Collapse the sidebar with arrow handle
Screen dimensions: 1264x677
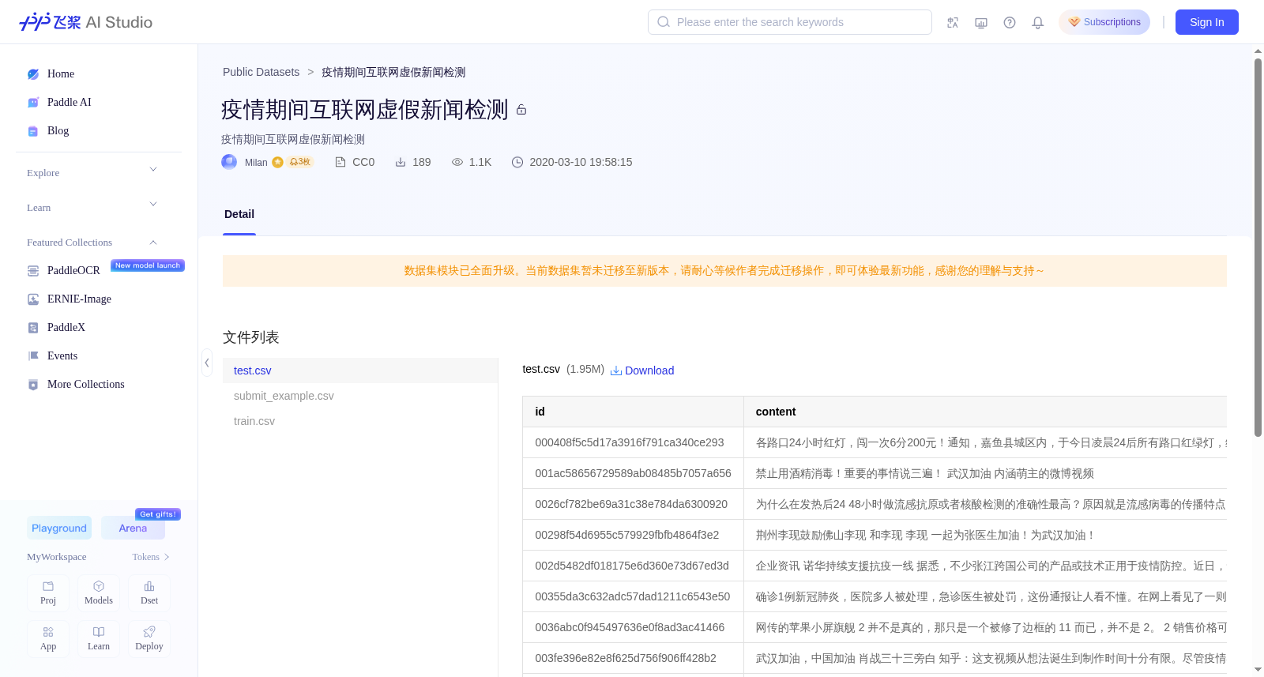[x=207, y=363]
